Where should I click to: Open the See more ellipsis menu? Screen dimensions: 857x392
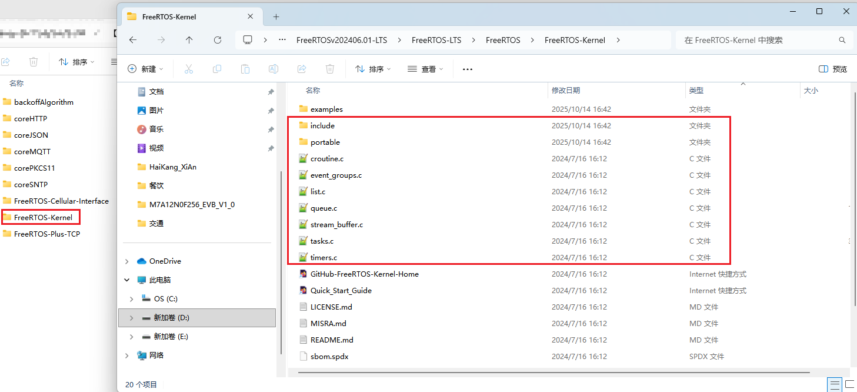468,69
